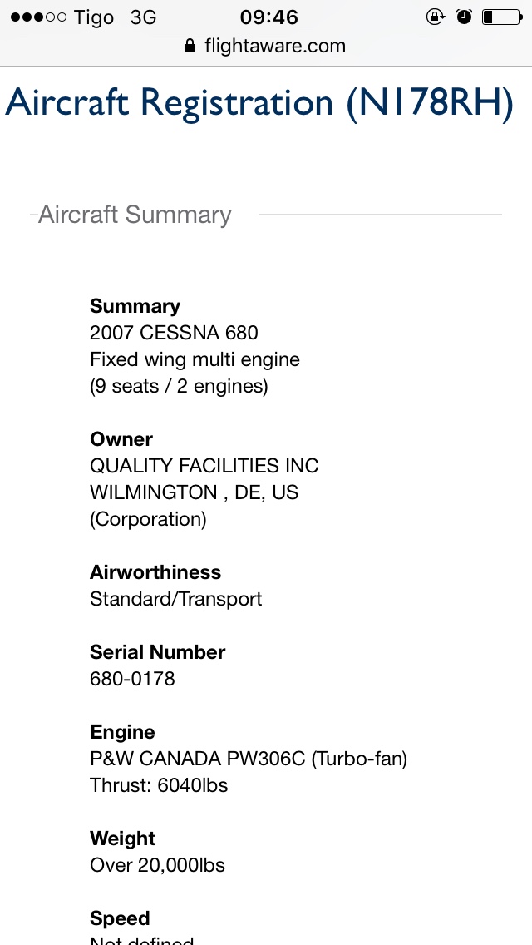Tap the alarm clock status icon

464,17
